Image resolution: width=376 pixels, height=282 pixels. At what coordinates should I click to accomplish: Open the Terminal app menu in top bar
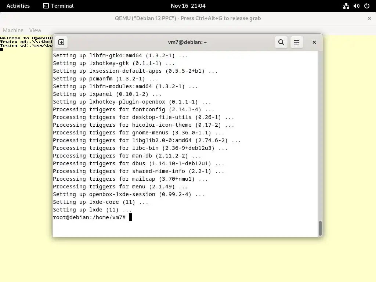[x=58, y=6]
